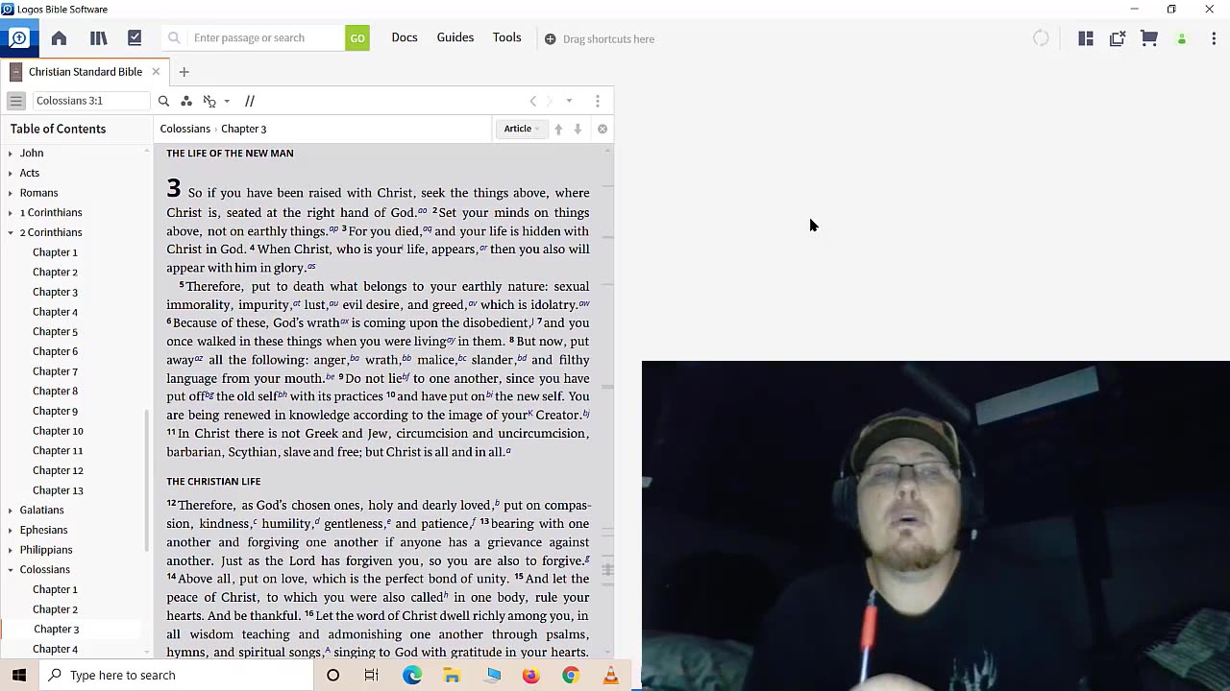Click the sync refresh icon
Viewport: 1230px width, 691px height.
(x=1041, y=38)
